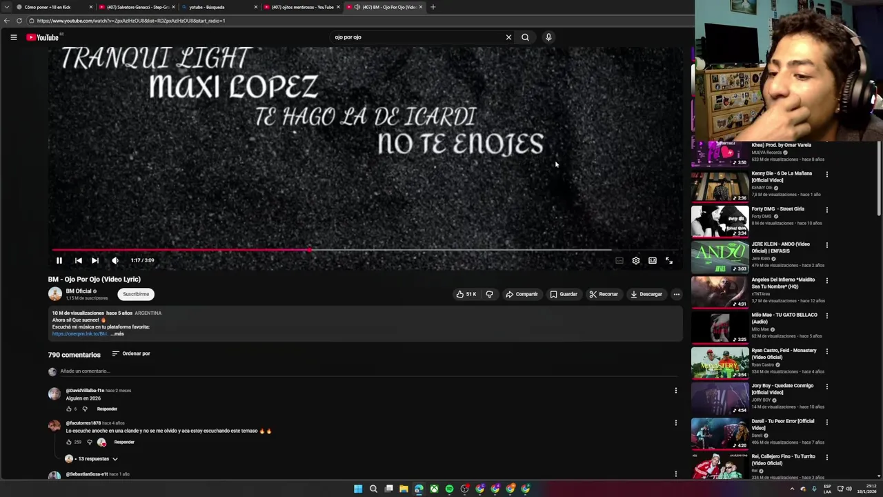Open the Kenny Die 6 De La Mañana thumbnail
Viewport: 883px width, 497px height.
[720, 186]
